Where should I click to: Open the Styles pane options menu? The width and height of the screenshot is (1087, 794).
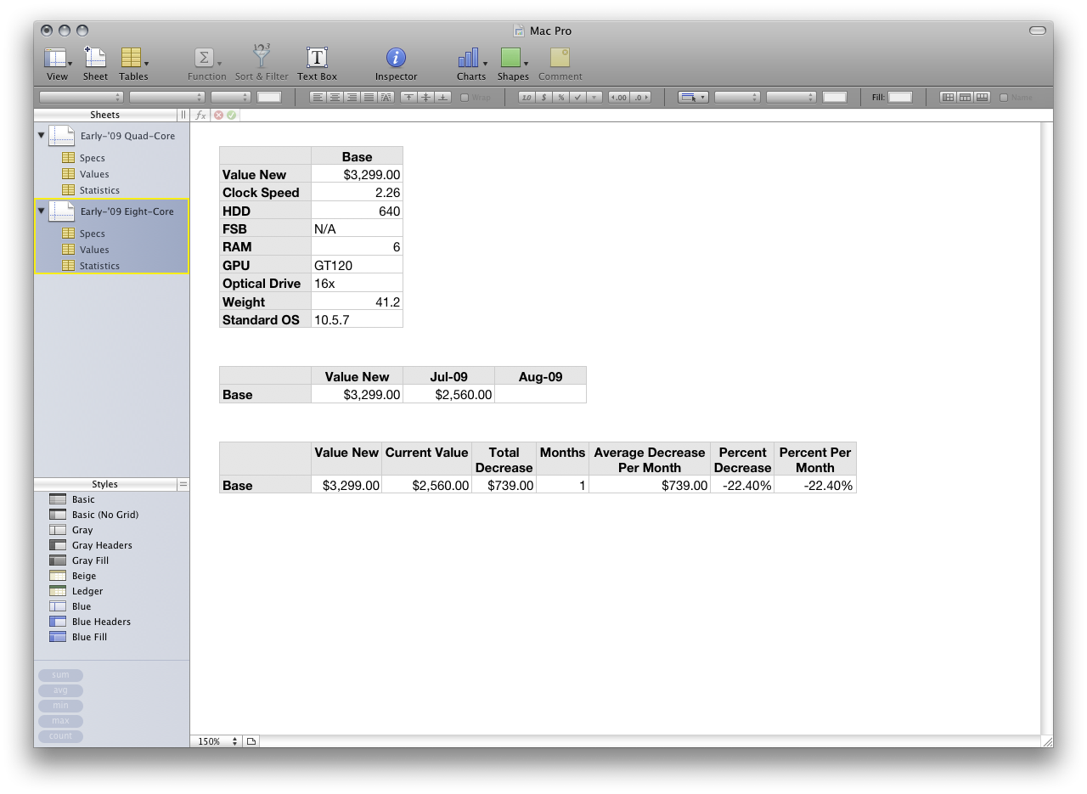183,484
